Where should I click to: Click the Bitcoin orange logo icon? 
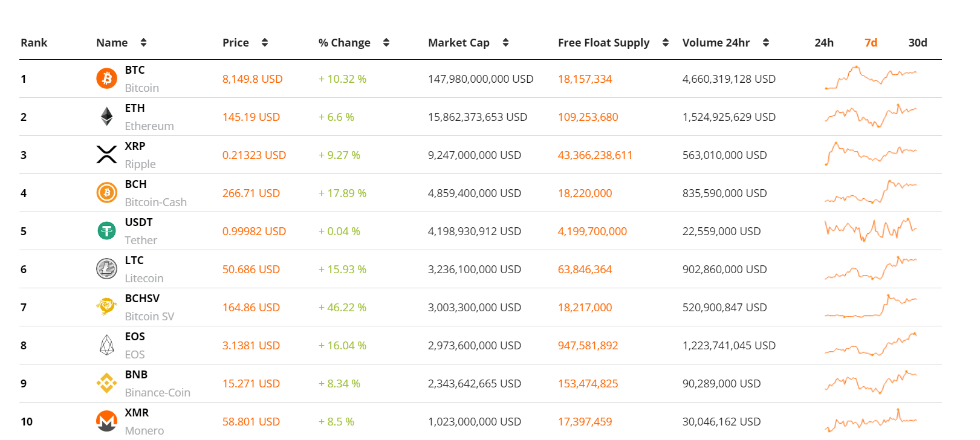(x=107, y=79)
